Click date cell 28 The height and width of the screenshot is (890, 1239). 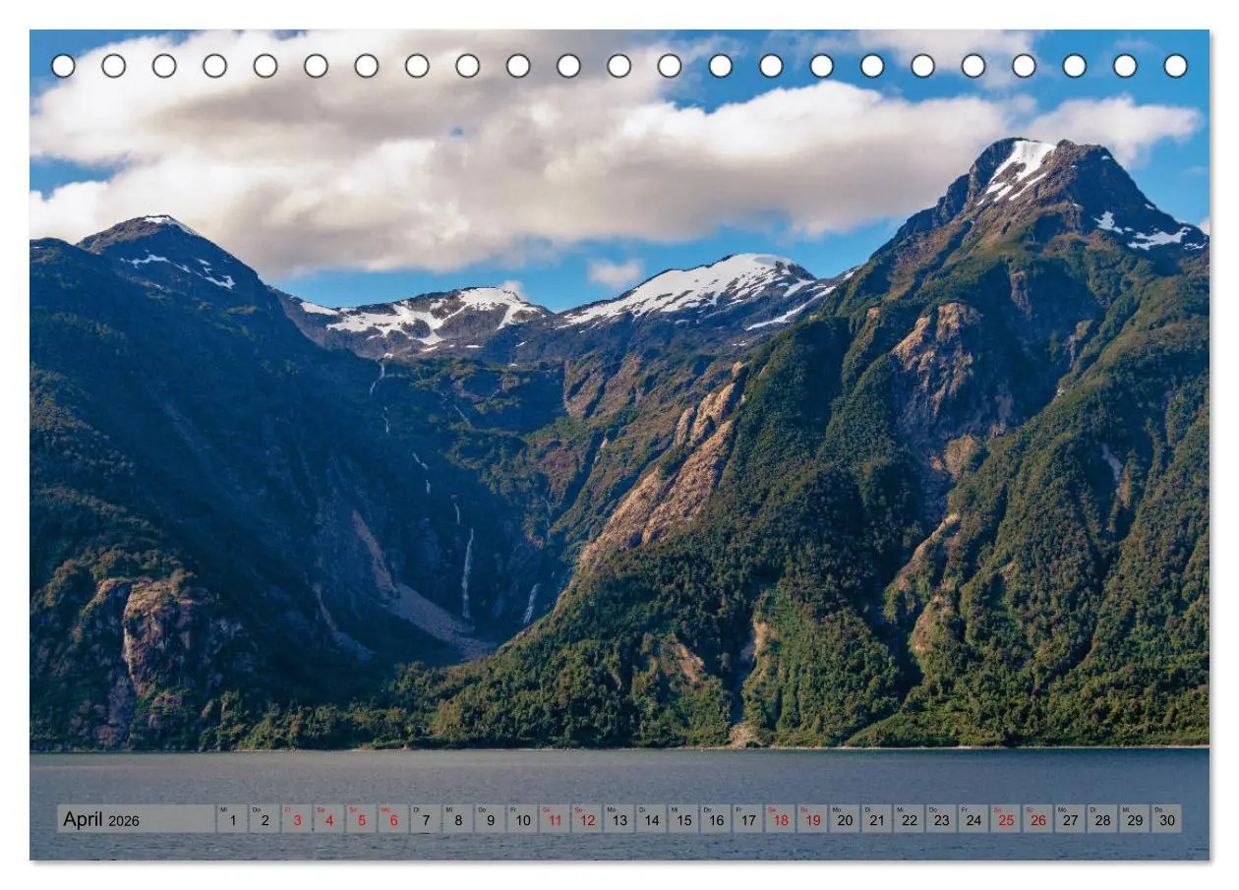coord(1101,818)
